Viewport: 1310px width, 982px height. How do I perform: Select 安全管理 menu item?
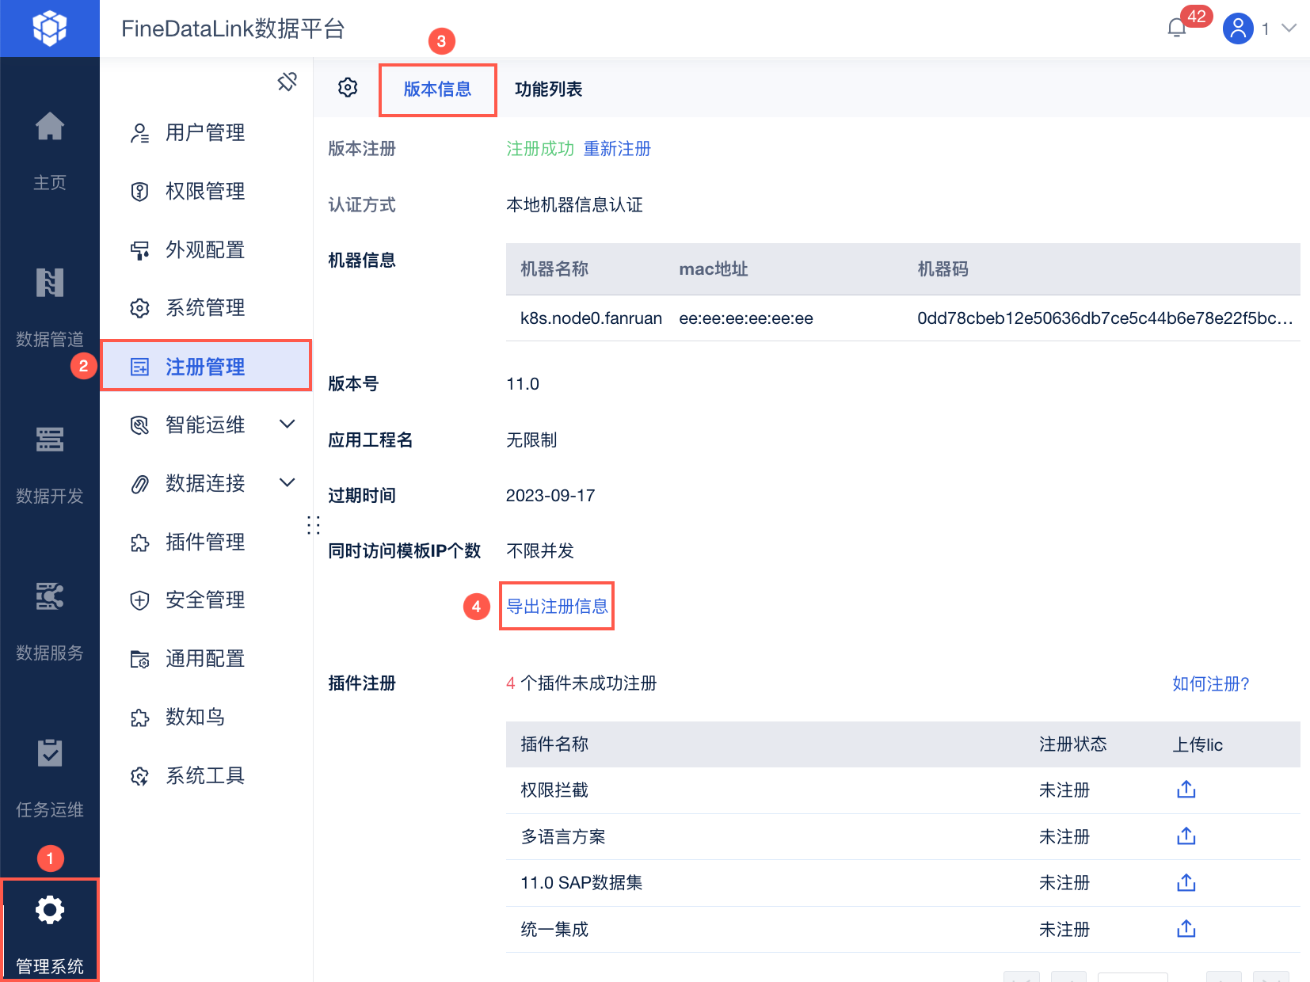206,600
